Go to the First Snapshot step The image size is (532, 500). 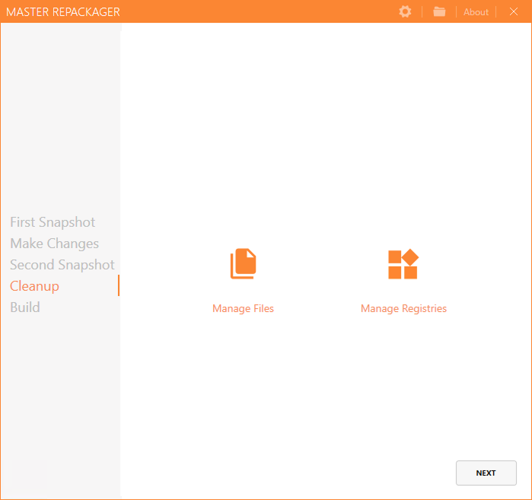tap(53, 222)
